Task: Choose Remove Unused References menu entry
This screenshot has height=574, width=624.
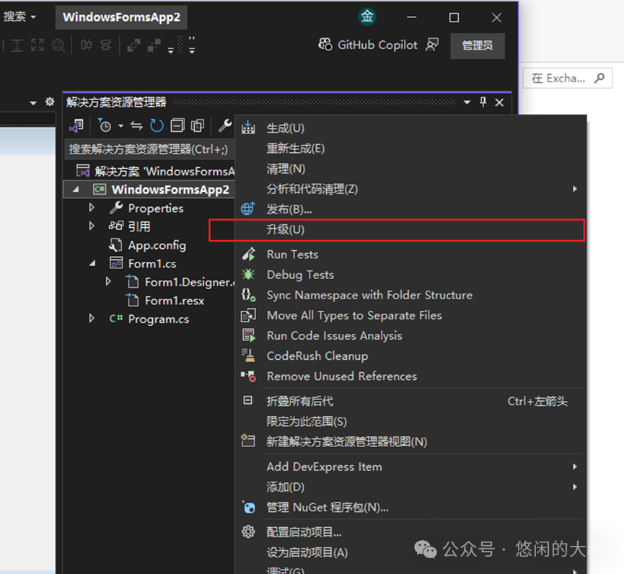Action: (x=341, y=376)
